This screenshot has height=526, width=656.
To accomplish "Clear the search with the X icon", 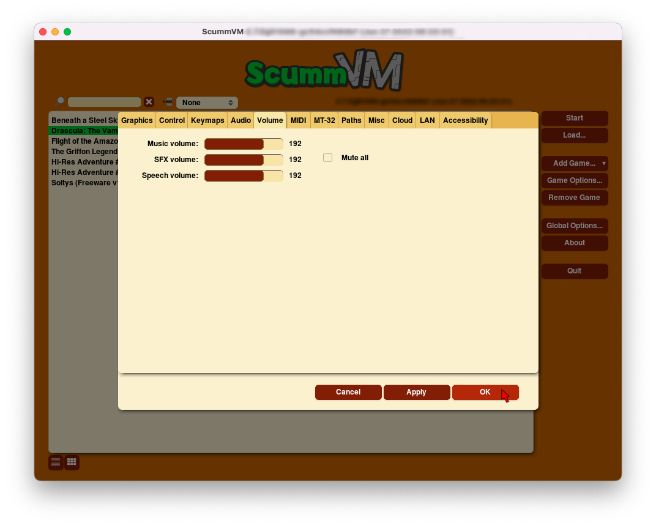I will click(x=149, y=102).
